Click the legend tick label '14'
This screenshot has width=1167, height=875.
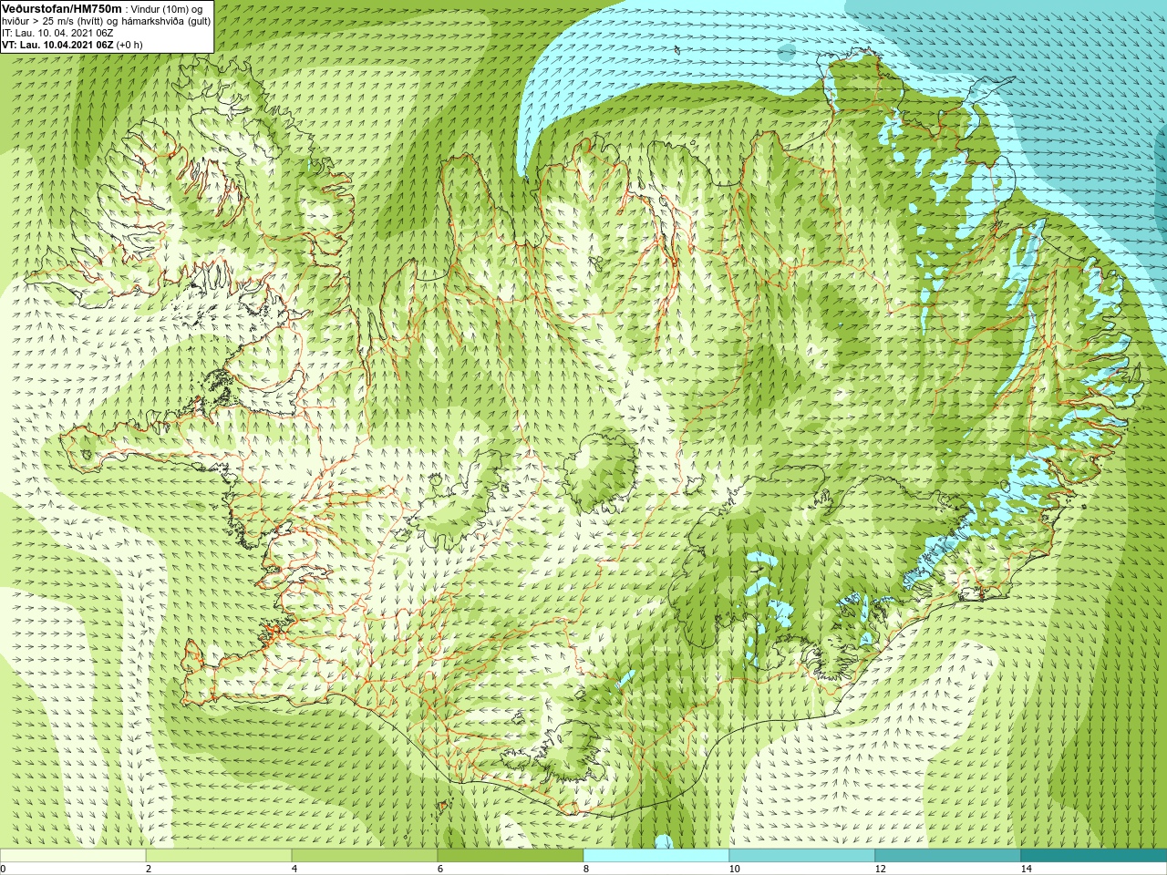tap(1026, 869)
